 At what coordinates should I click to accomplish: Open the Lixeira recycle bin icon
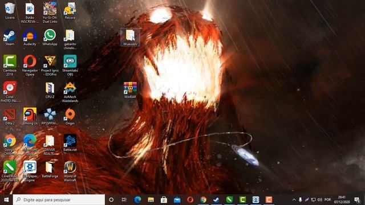(10, 11)
